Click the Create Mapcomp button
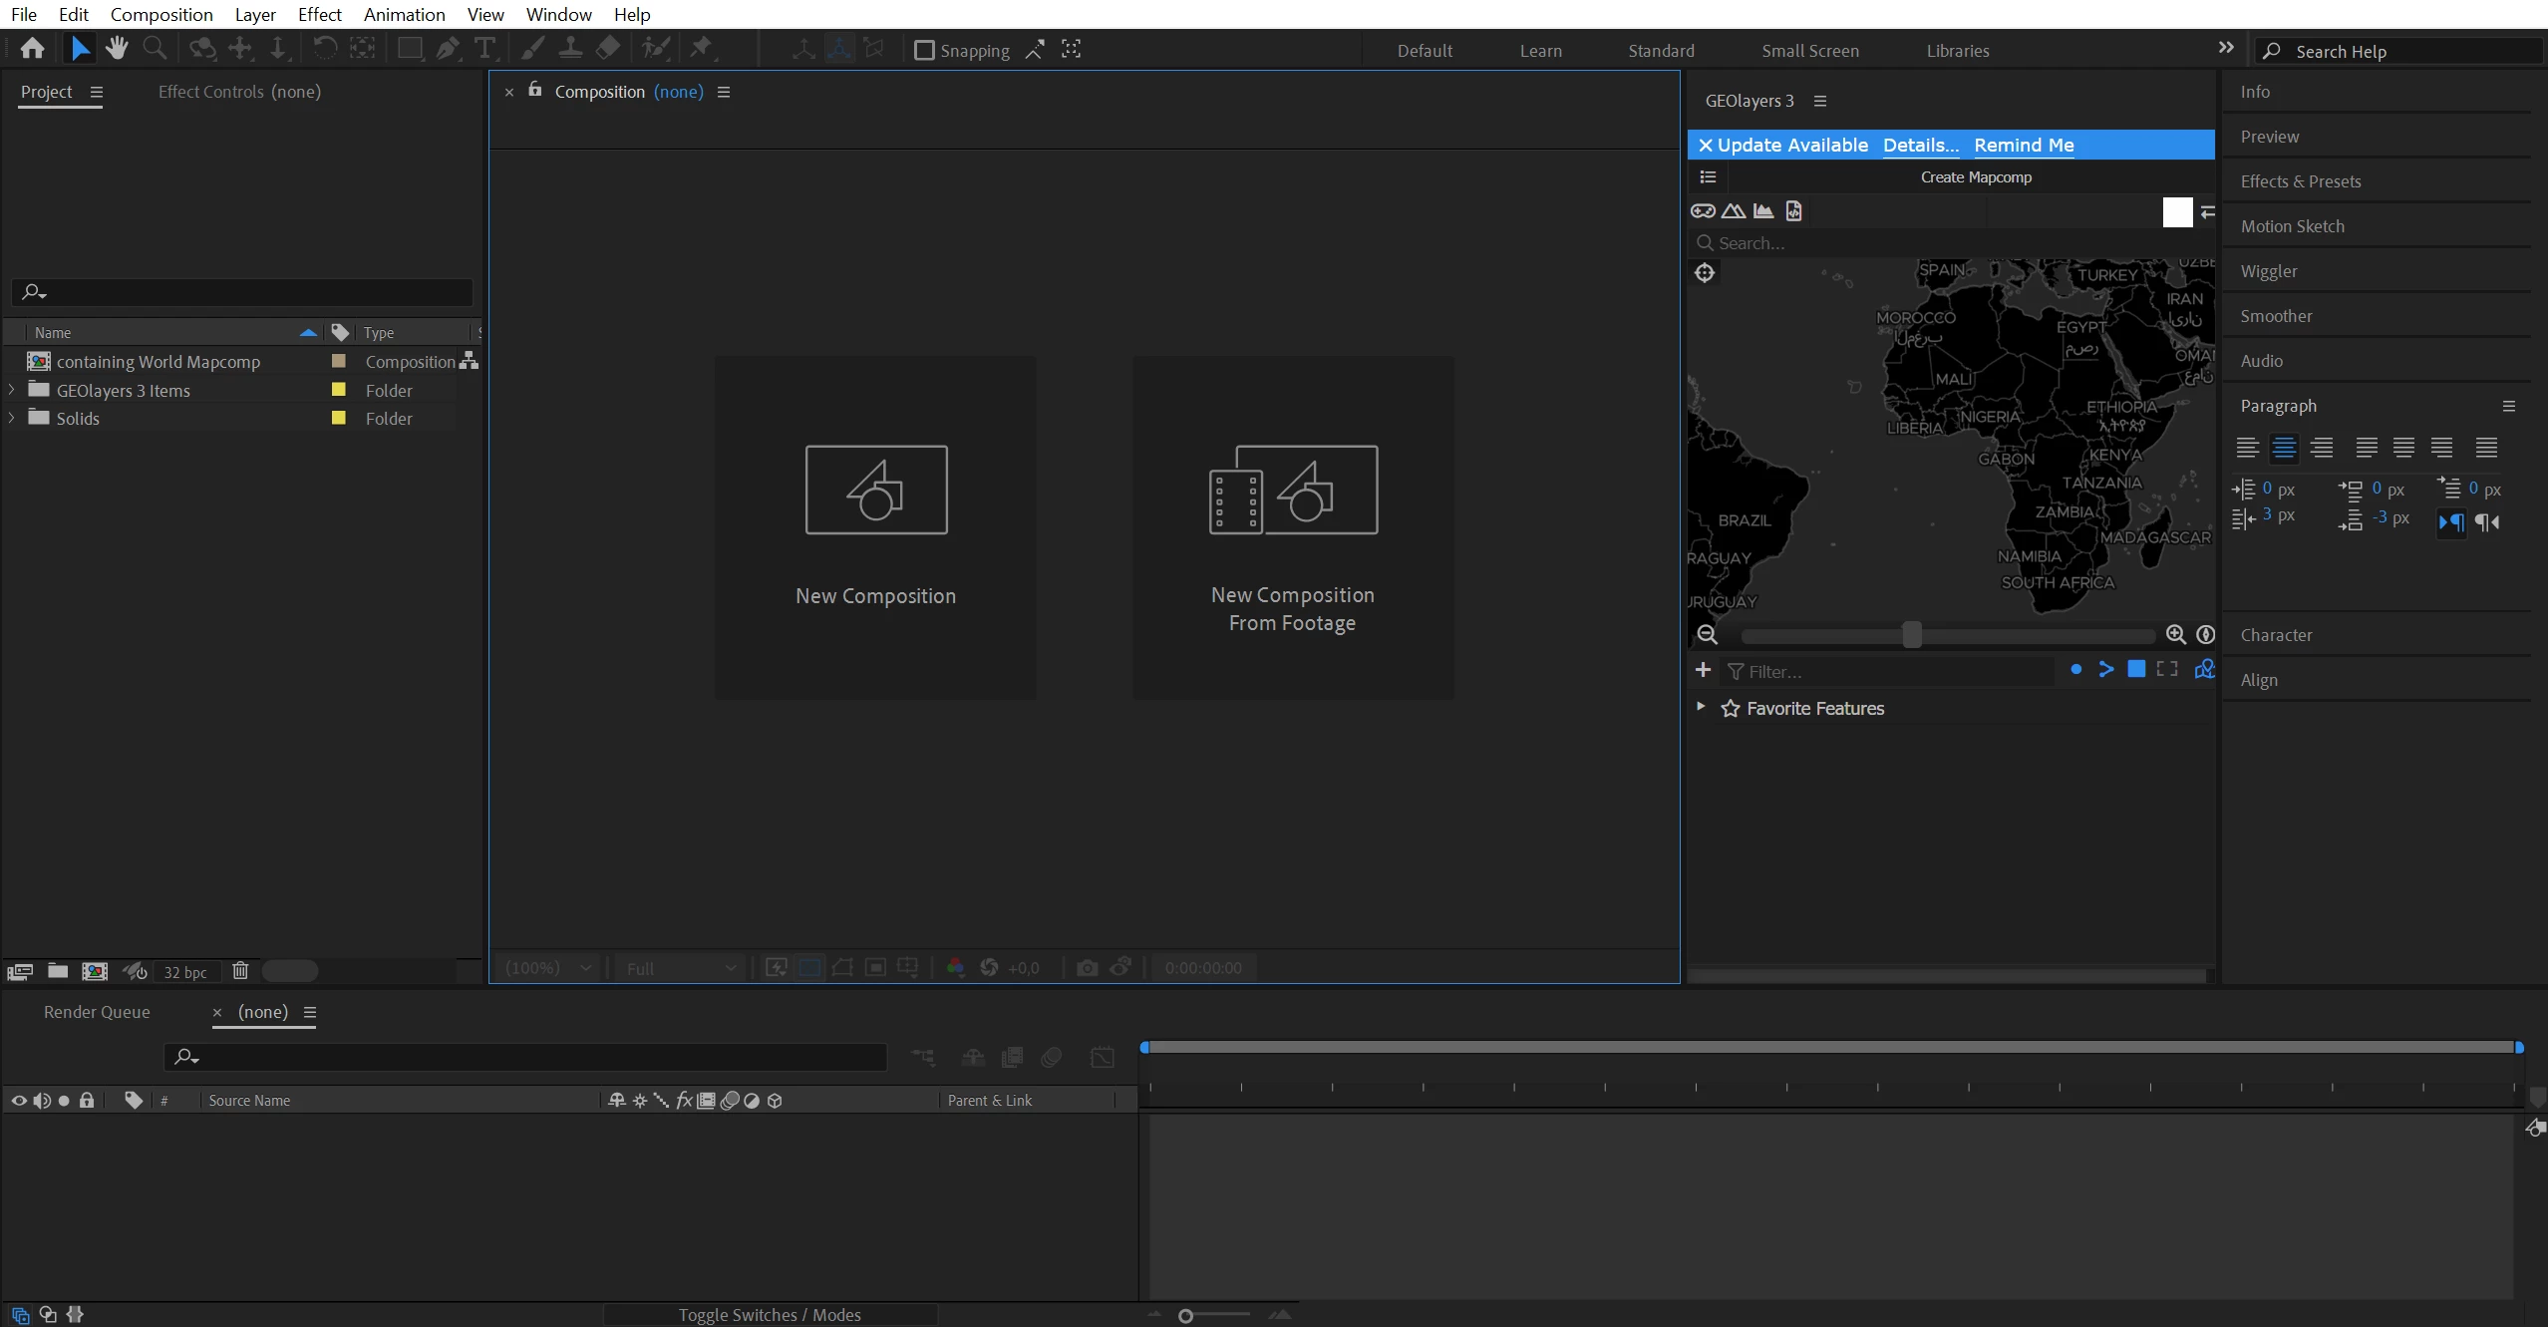The width and height of the screenshot is (2548, 1327). (x=1975, y=177)
